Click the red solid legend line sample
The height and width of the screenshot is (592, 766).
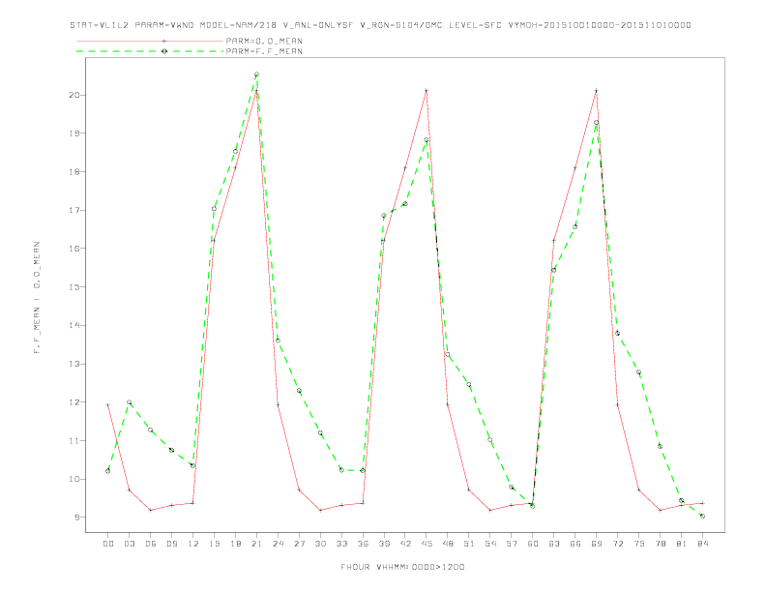(x=150, y=41)
